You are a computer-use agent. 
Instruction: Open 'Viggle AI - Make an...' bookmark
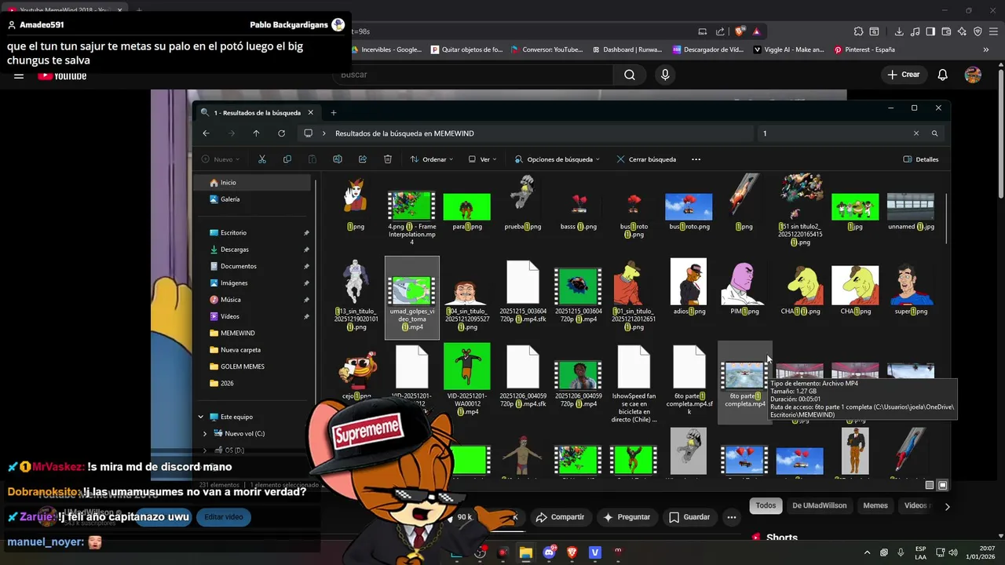click(788, 49)
